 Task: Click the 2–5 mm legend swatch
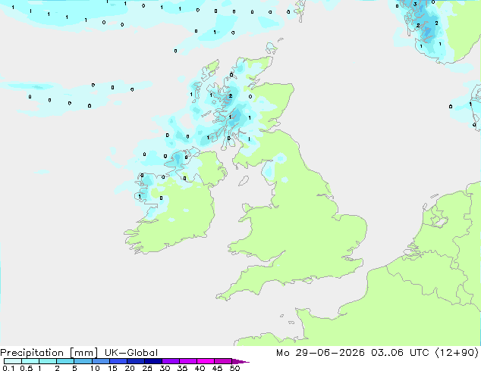coord(65,361)
